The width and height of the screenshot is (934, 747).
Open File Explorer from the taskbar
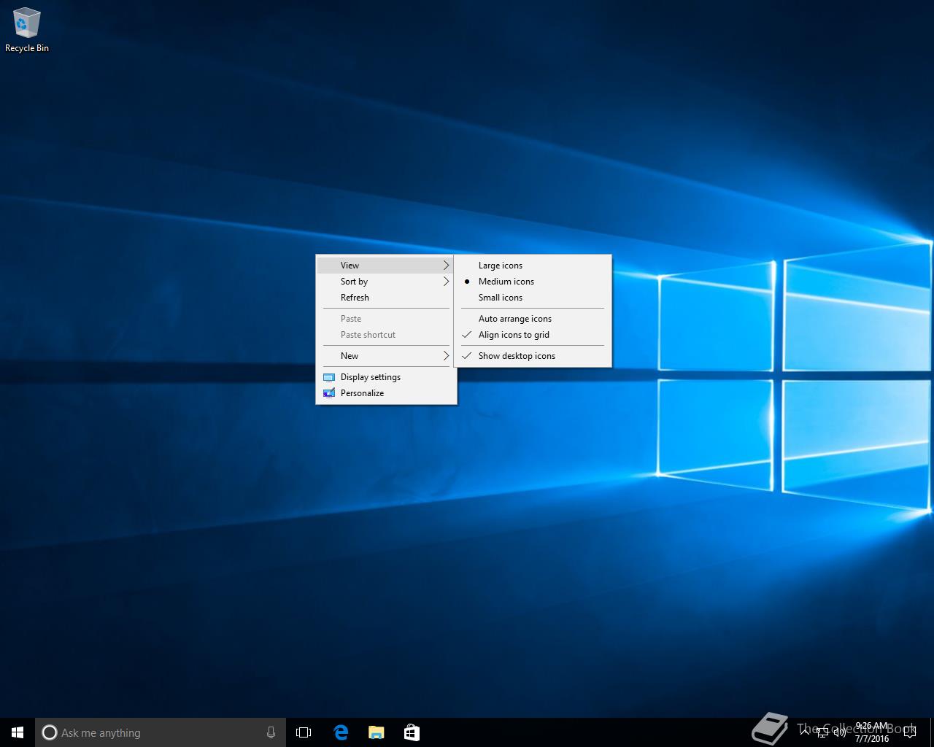(x=376, y=732)
